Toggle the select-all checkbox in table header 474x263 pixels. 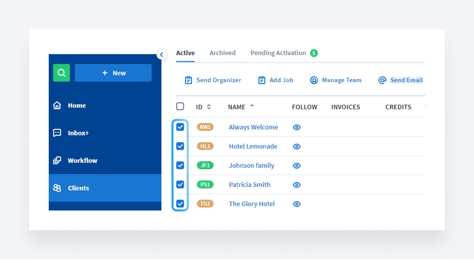point(180,107)
